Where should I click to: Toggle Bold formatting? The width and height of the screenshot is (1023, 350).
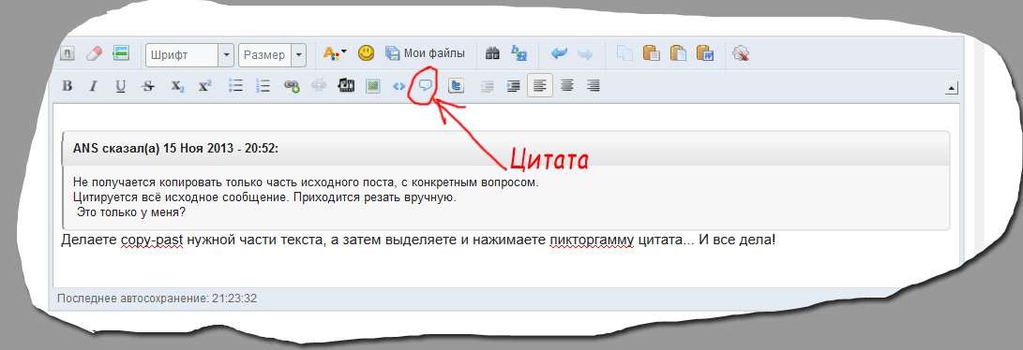[67, 86]
